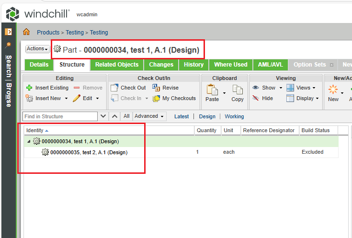Viewport: 352px width, 238px height.
Task: Sort by the Identity column header
Action: pyautogui.click(x=109, y=130)
